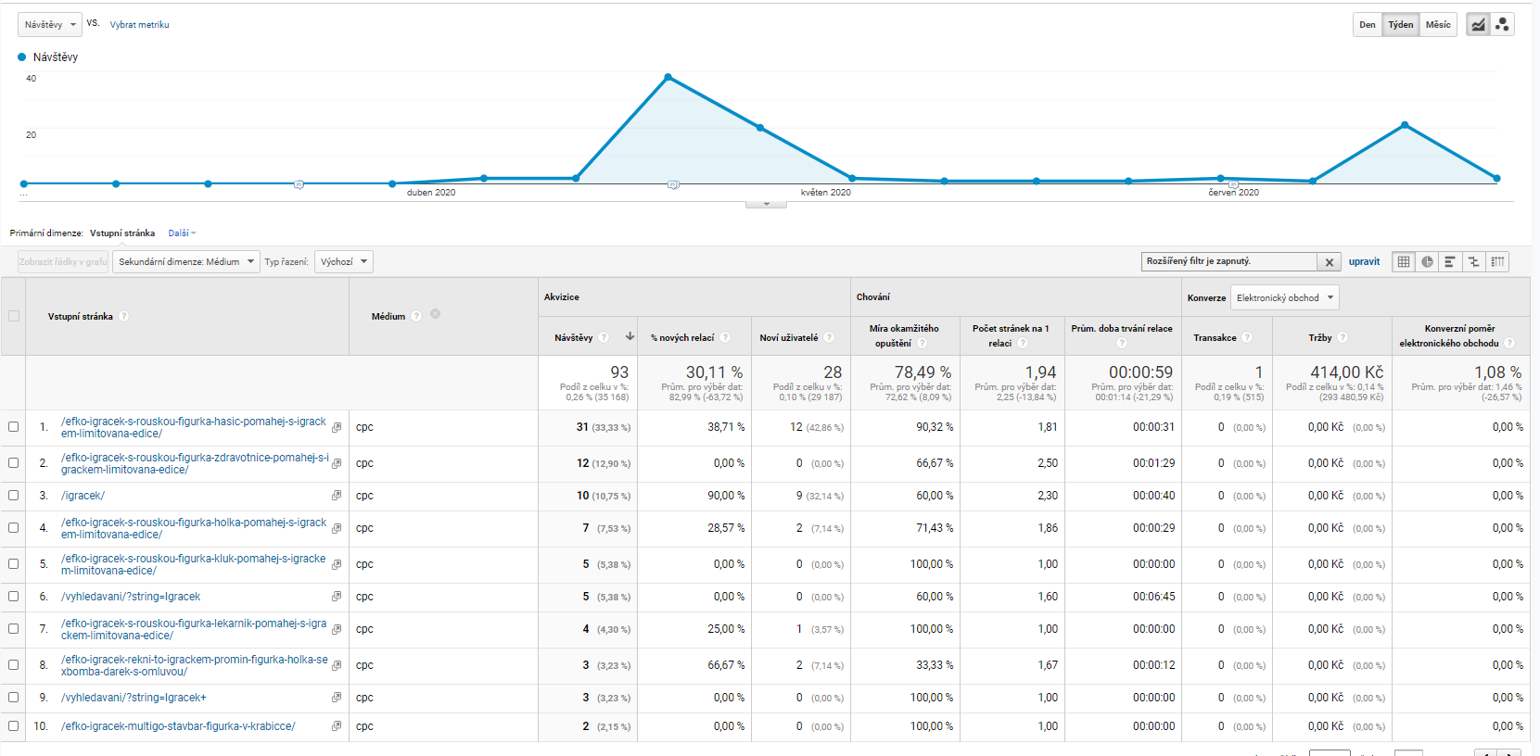This screenshot has height=756, width=1540.
Task: Select performance bar view icon
Action: click(1450, 262)
